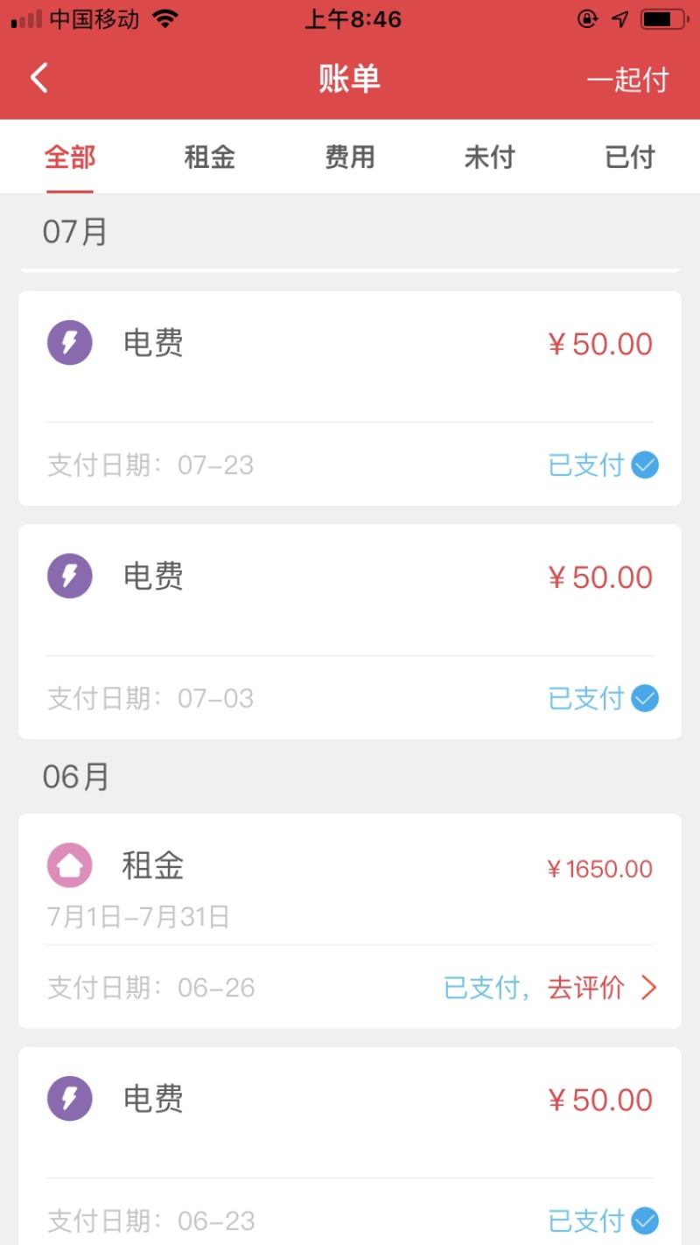Screen dimensions: 700x1245
Task: Switch to the 未付 tab
Action: click(x=489, y=157)
